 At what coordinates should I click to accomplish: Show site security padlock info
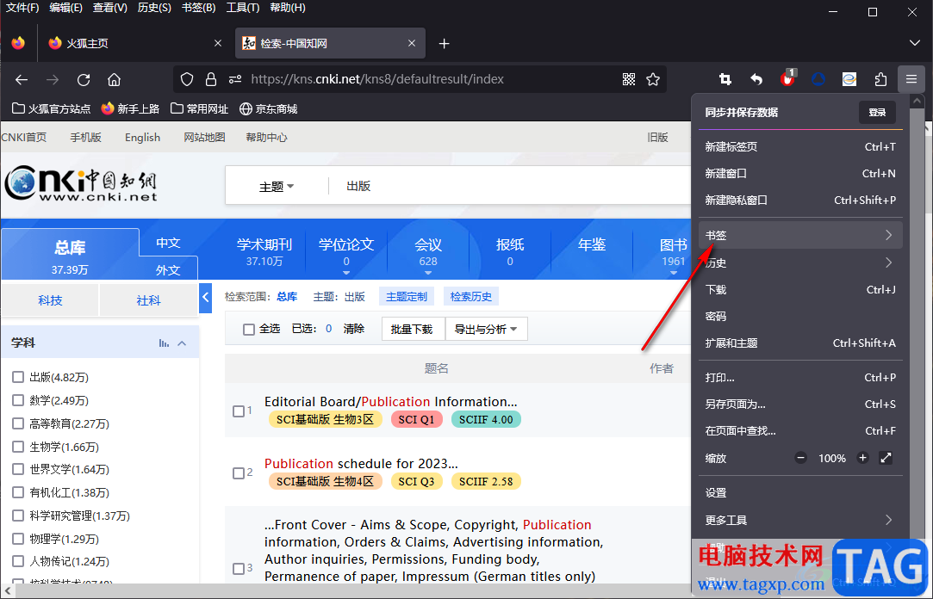211,80
